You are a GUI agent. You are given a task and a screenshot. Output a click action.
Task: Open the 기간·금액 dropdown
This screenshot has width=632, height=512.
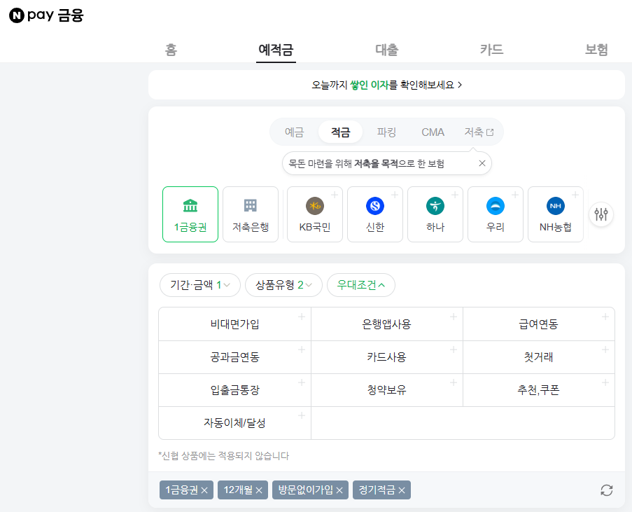(x=199, y=285)
